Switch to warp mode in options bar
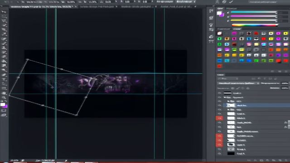Viewport: 290px width, 163px height. point(217,2)
